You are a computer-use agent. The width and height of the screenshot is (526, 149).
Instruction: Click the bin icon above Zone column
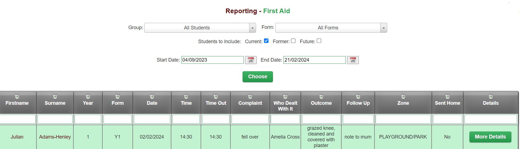(x=403, y=96)
